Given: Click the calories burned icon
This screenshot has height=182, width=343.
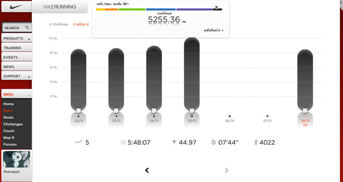Looking at the screenshot, I should pos(256,142).
